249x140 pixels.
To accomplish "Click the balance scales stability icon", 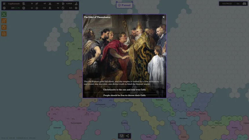I will [x=37, y=8].
